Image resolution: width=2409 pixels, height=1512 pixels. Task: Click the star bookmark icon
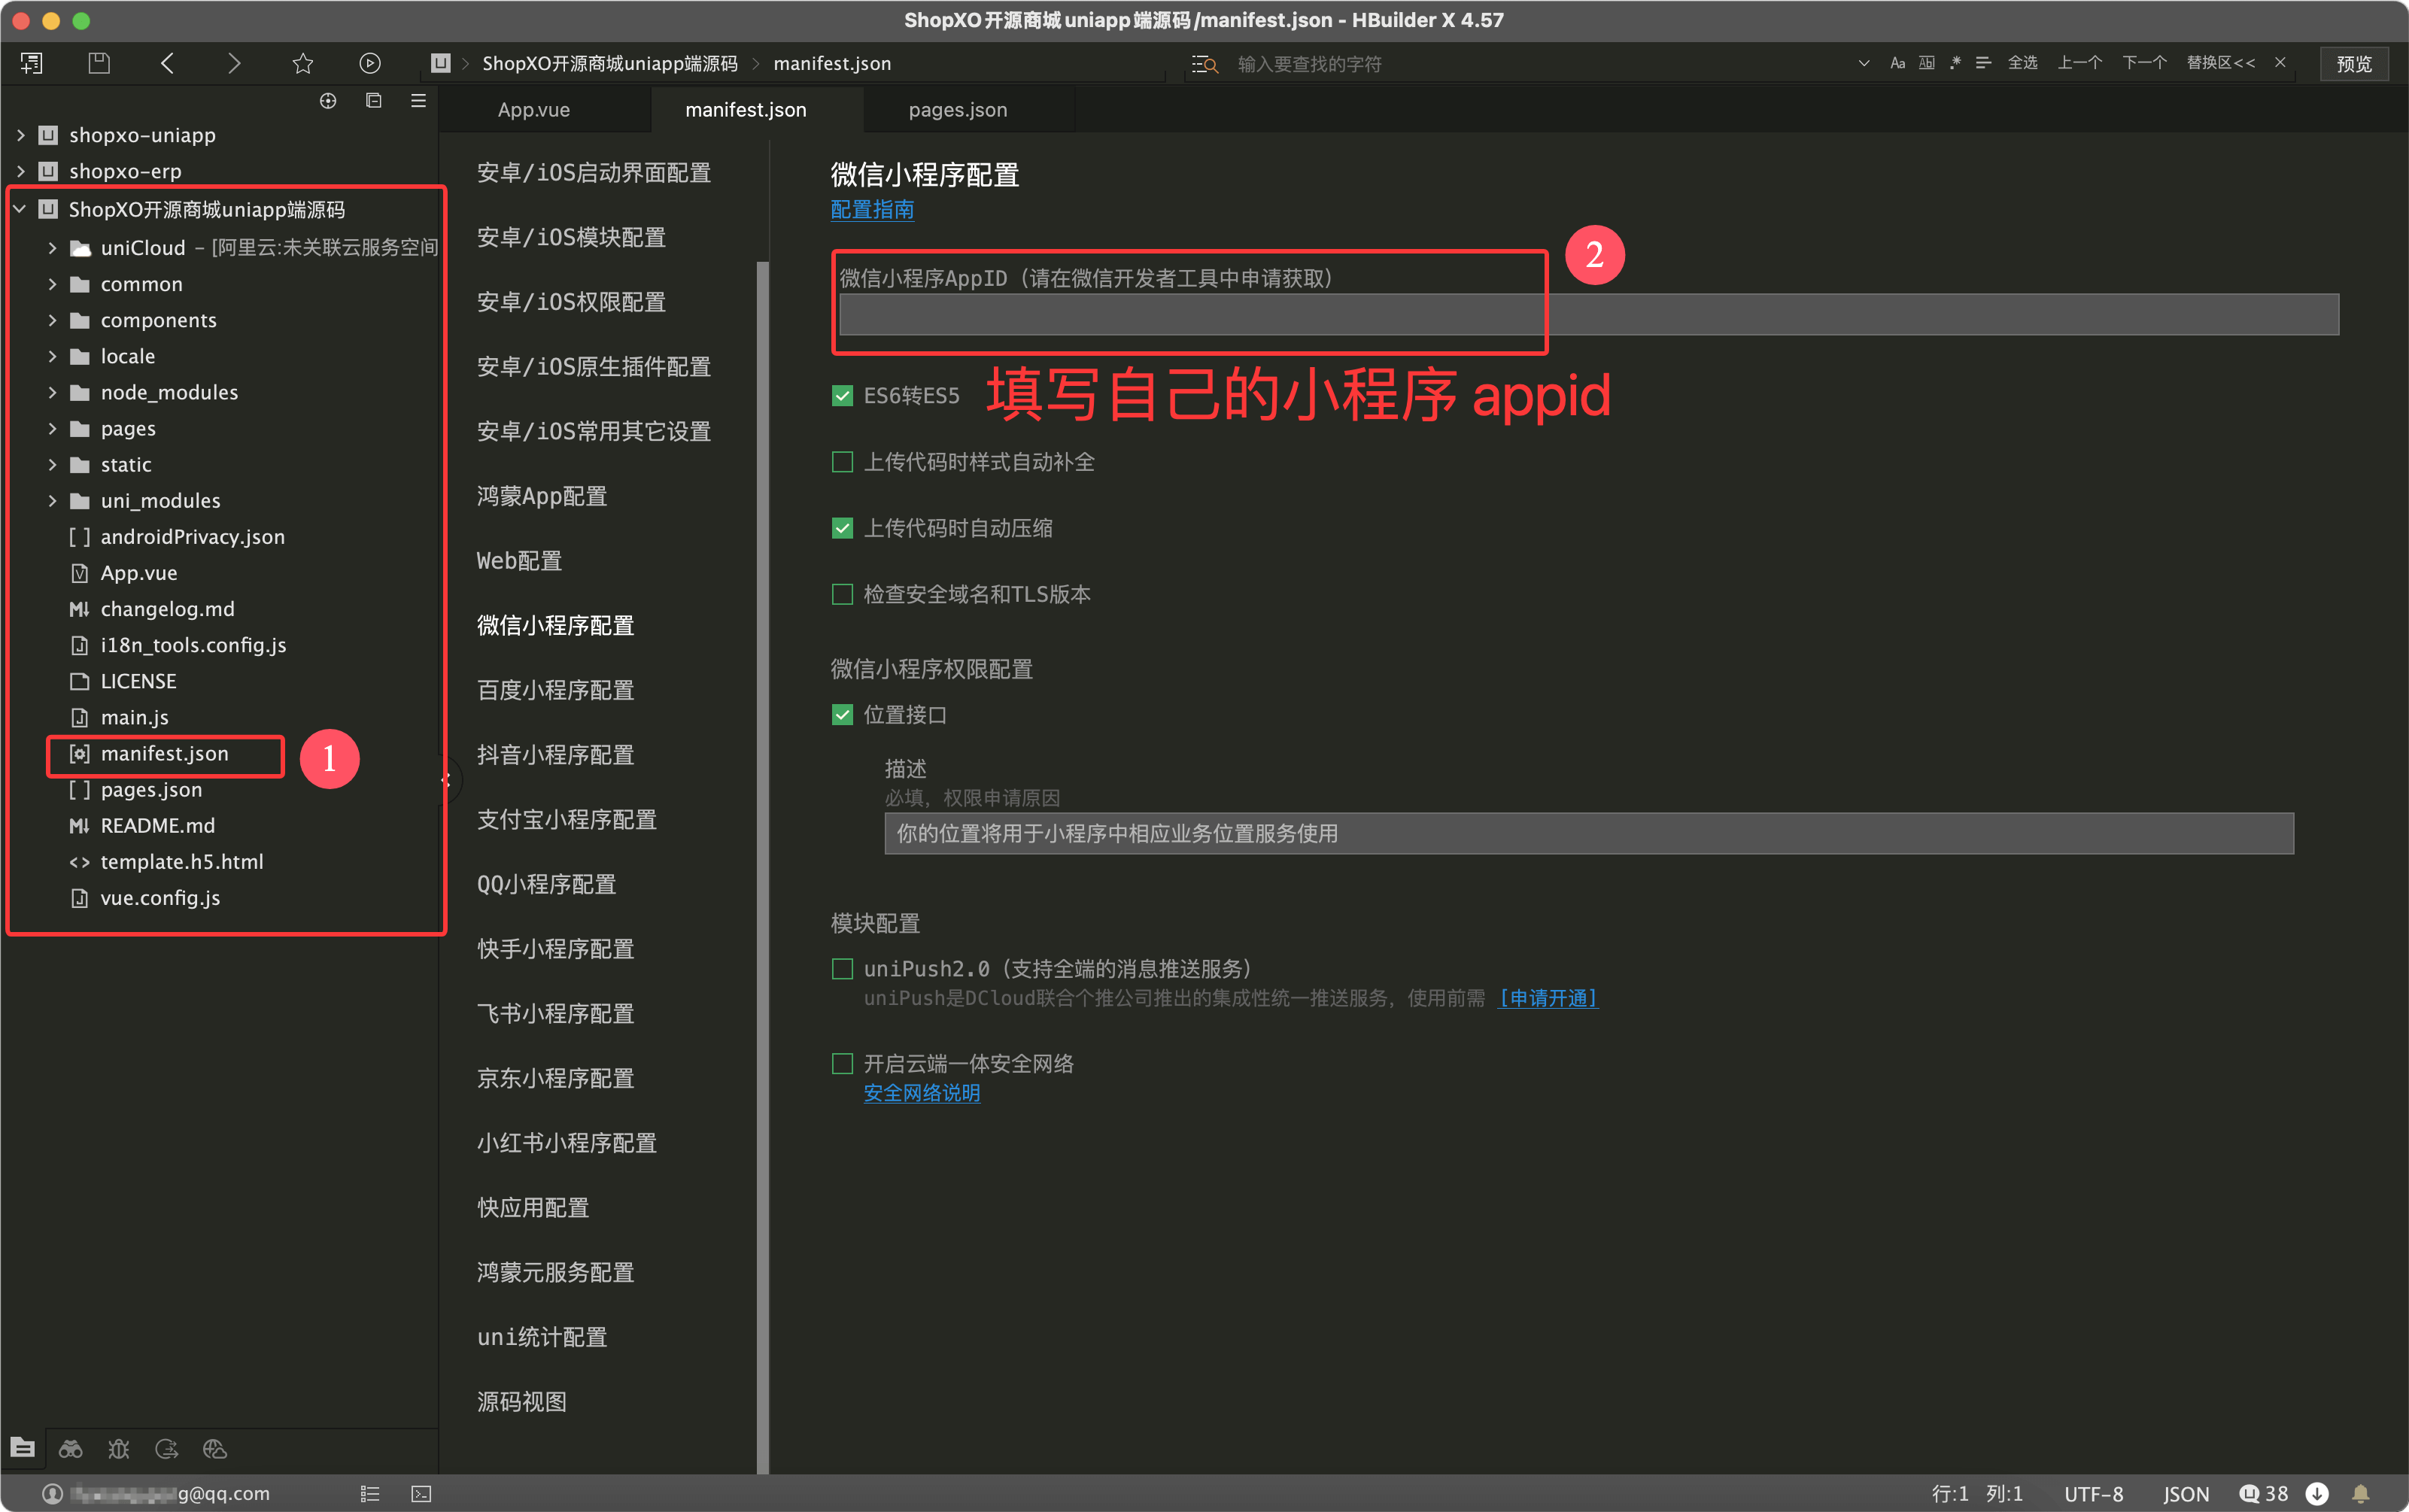pos(303,64)
